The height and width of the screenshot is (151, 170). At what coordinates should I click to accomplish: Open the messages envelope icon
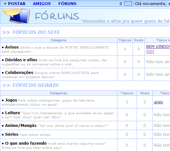(128, 3)
